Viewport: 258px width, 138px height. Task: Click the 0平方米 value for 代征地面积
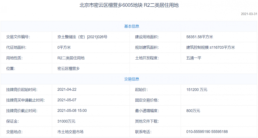[64, 48]
